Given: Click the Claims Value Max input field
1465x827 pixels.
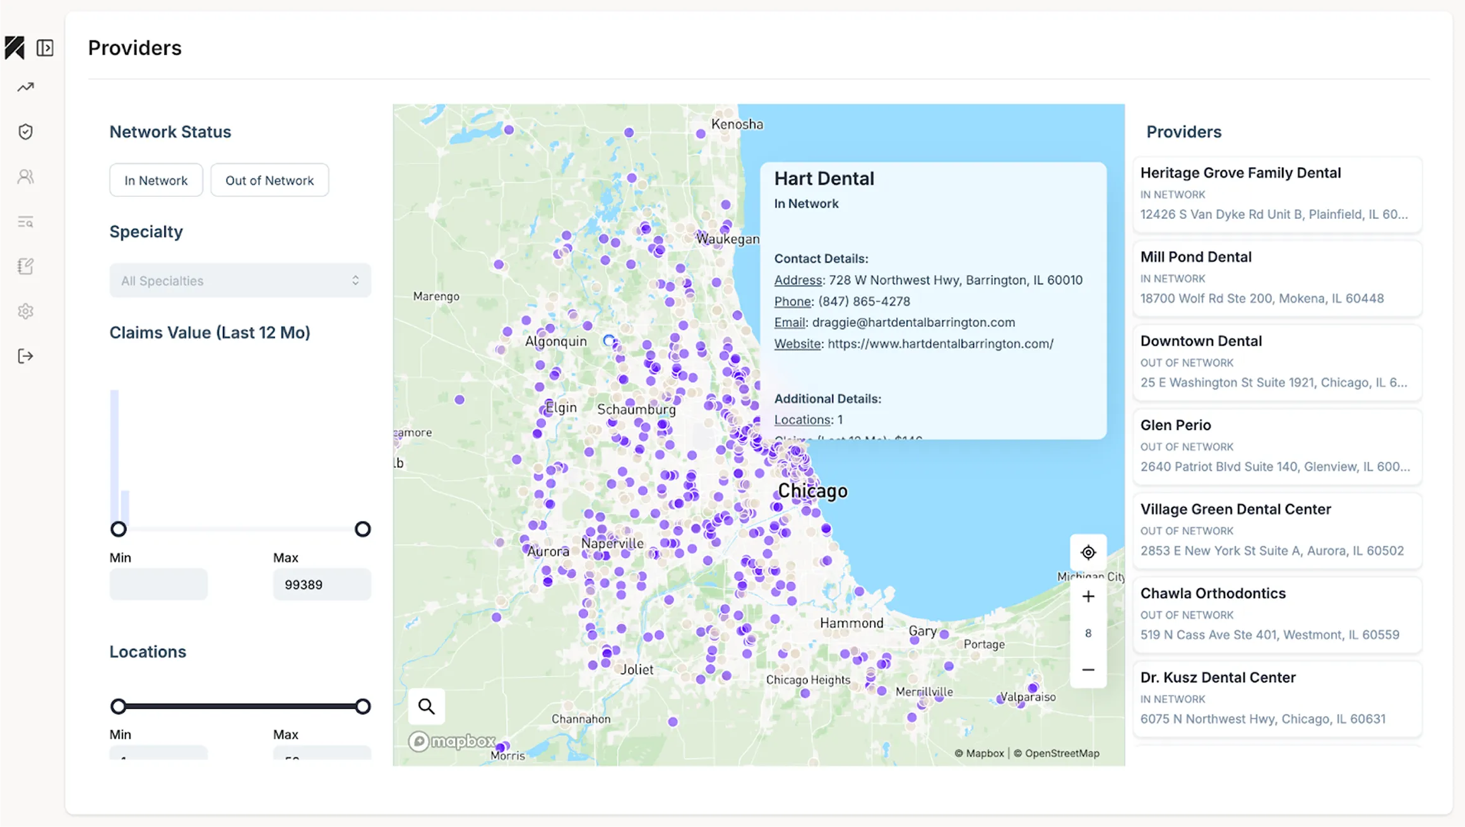Looking at the screenshot, I should [x=322, y=585].
